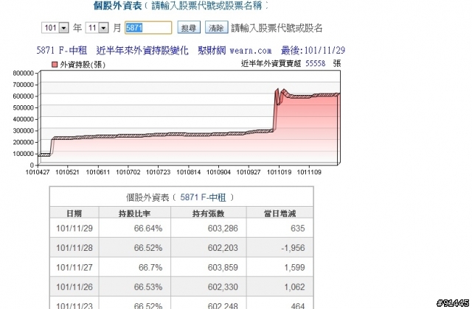Image resolution: width=472 pixels, height=309 pixels.
Task: Click the date cell 101/11/28
Action: tap(74, 248)
